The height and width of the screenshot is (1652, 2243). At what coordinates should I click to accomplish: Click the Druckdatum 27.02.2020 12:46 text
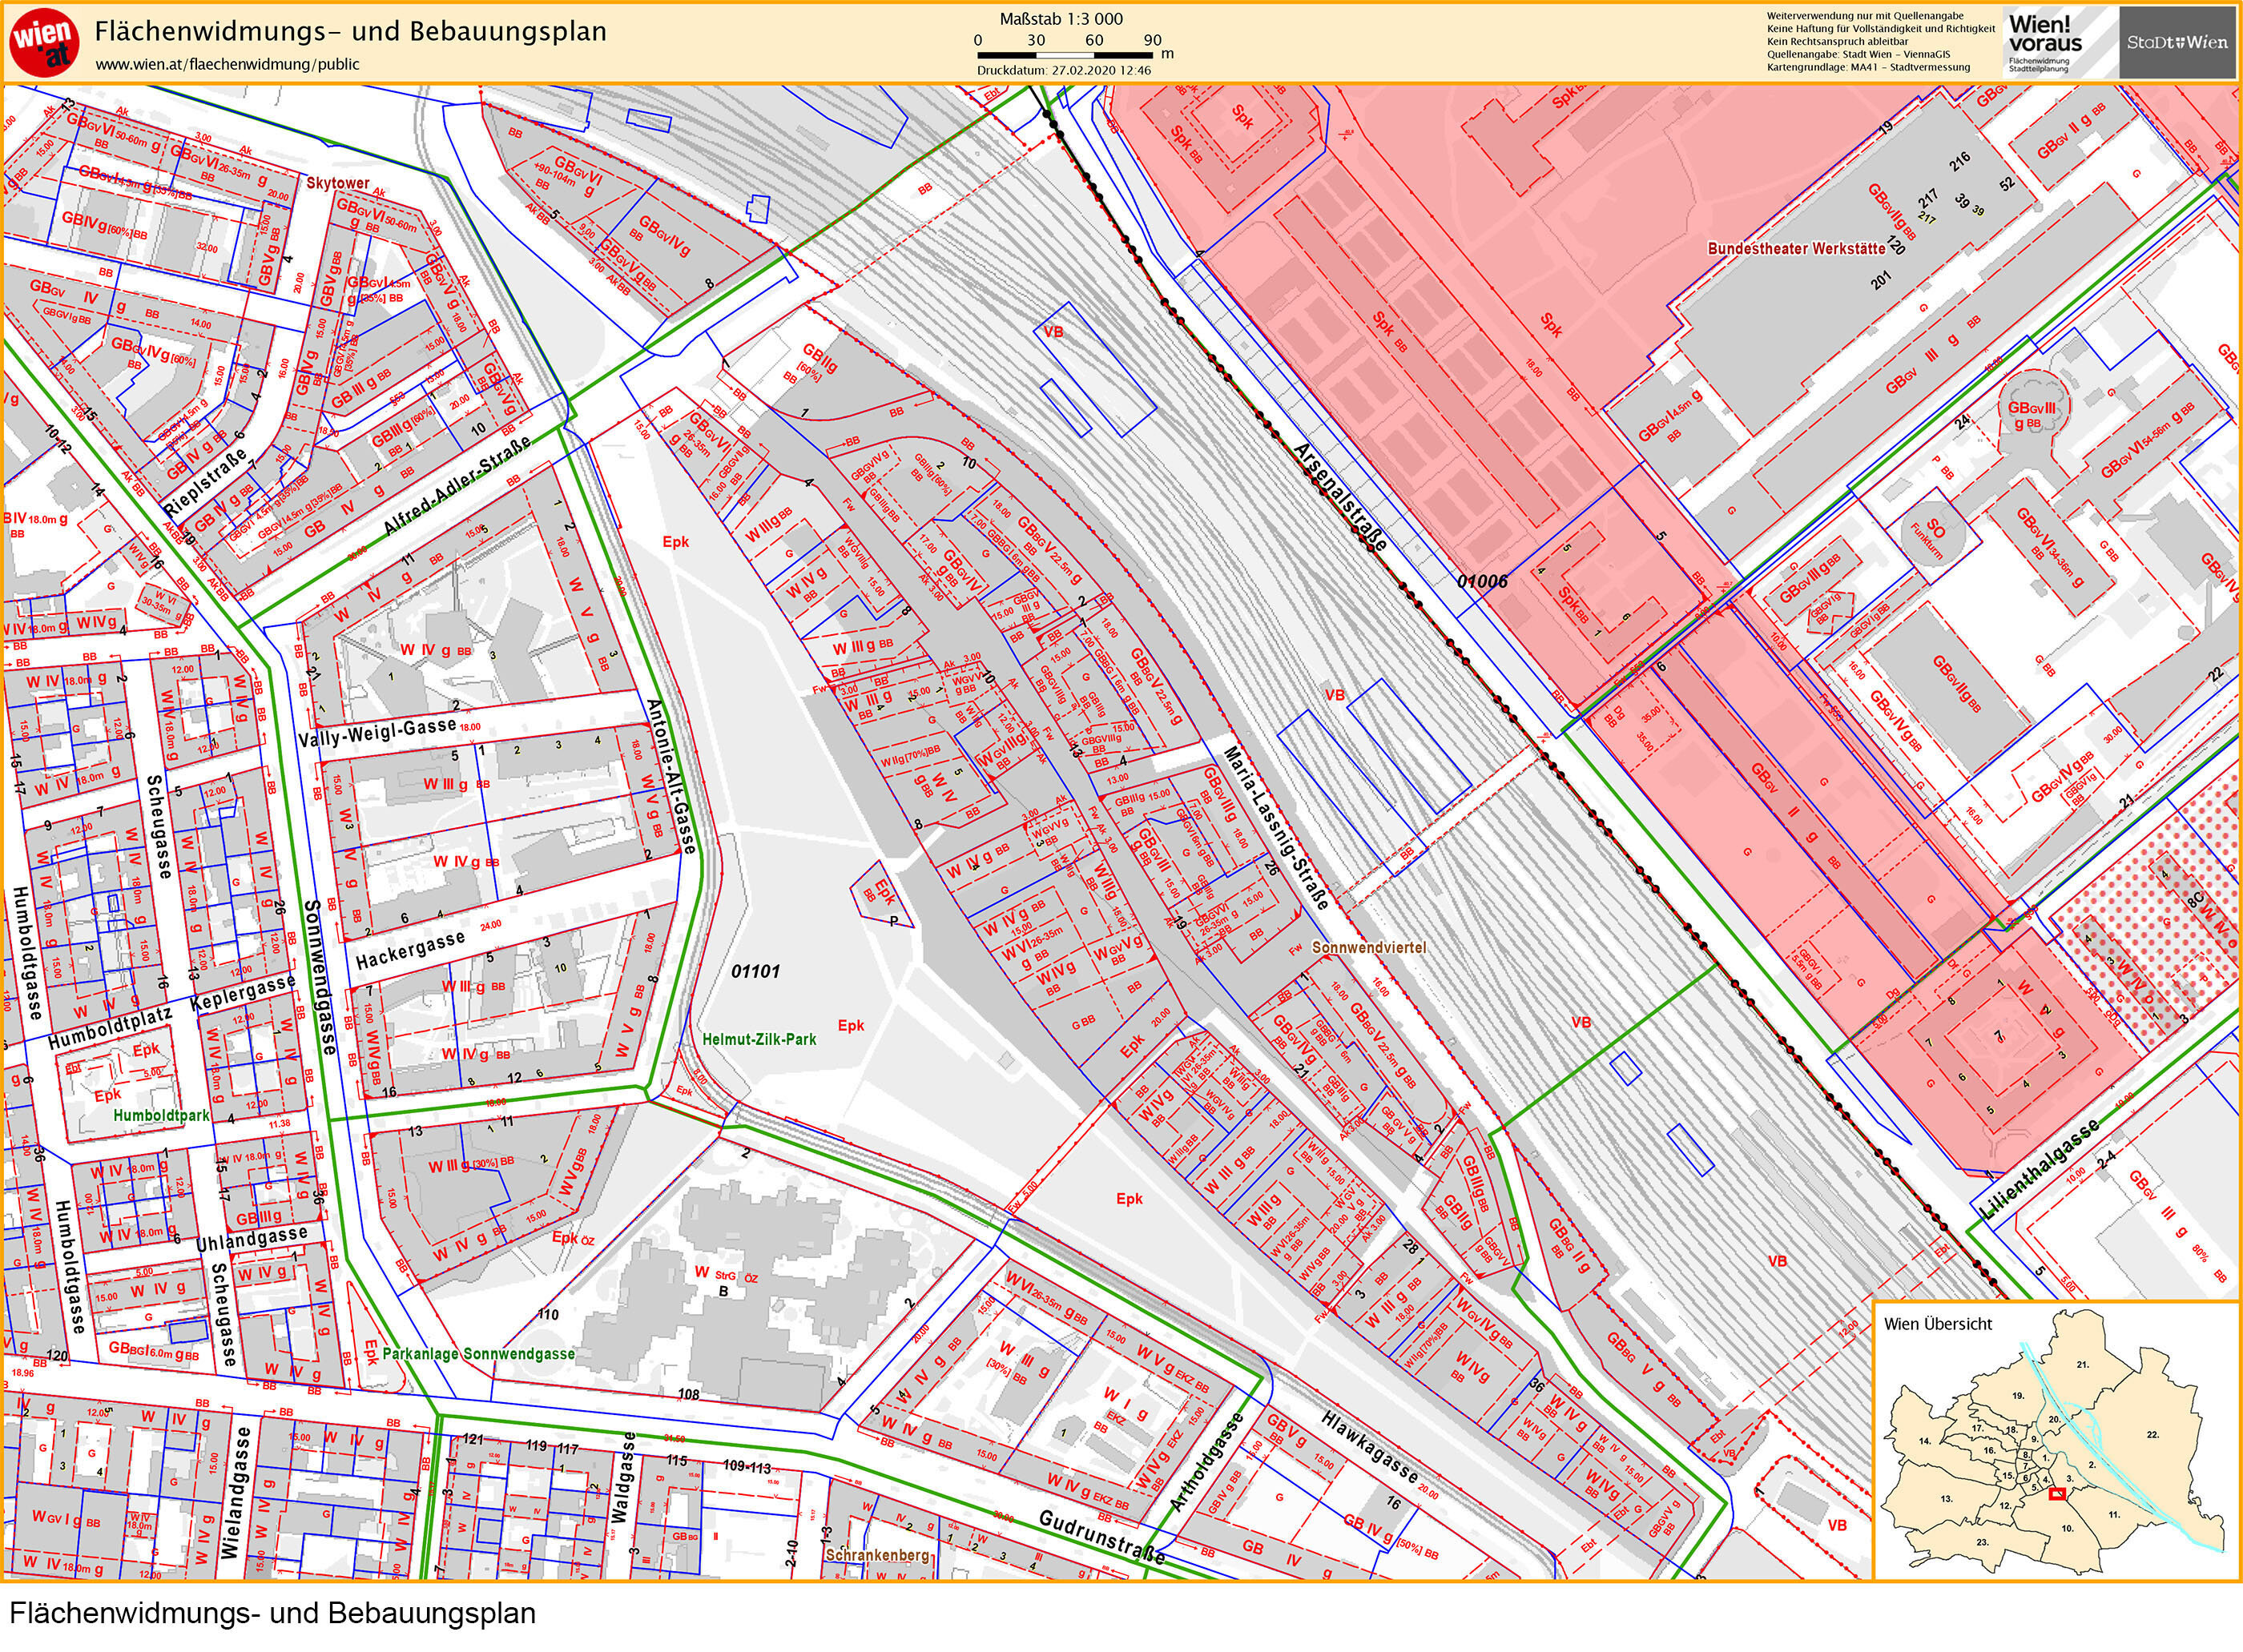[1064, 71]
